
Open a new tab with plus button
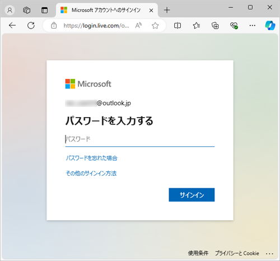click(167, 10)
